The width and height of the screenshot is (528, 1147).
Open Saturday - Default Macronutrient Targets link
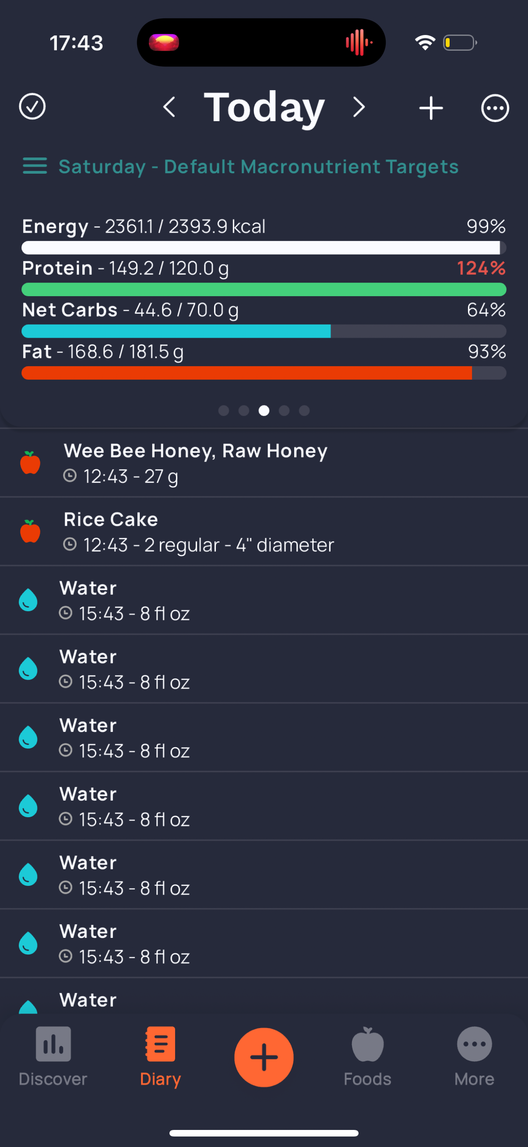click(x=258, y=167)
